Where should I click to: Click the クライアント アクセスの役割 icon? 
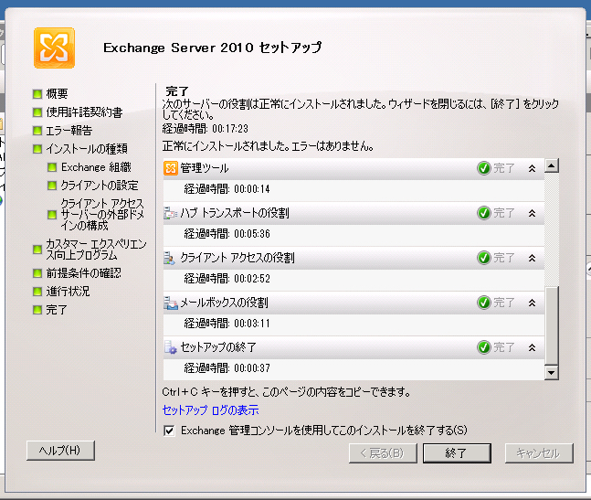pos(171,258)
